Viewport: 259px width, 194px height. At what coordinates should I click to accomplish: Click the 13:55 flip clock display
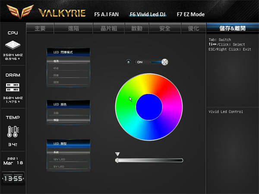(x=13, y=178)
